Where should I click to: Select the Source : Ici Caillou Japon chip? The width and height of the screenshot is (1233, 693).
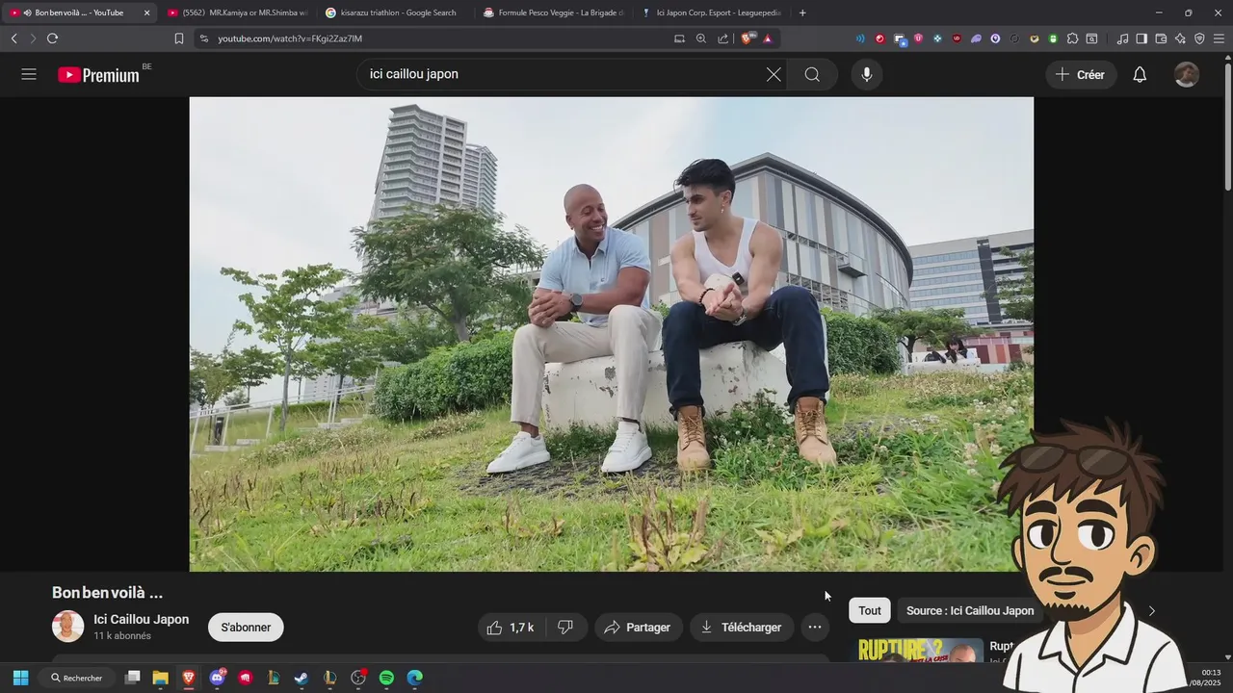point(969,610)
